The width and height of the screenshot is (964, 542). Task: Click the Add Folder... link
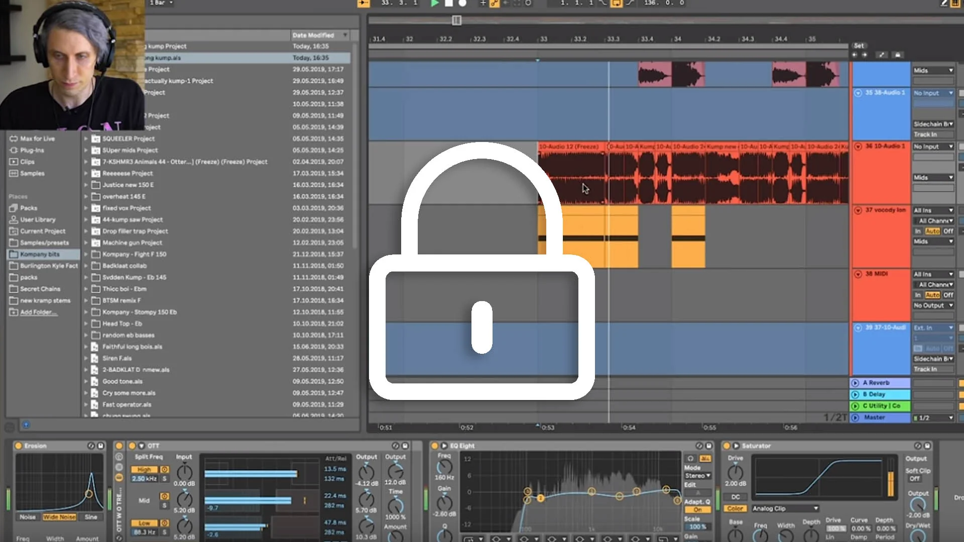pyautogui.click(x=38, y=312)
